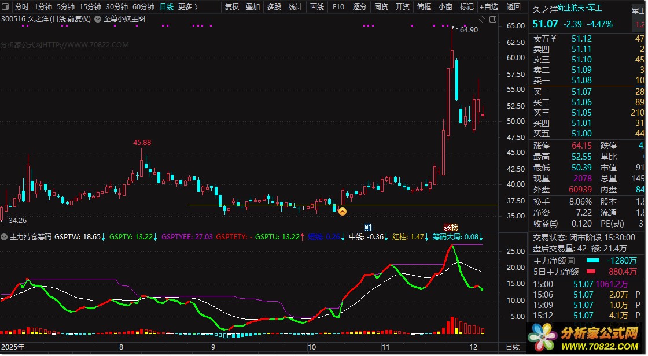Expand 更多 time period options

coord(188,6)
